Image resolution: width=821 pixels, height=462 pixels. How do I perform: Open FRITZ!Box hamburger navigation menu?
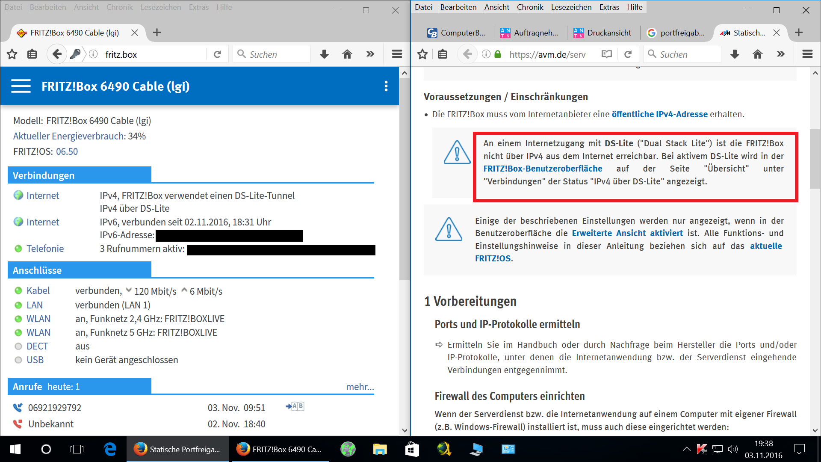21,86
